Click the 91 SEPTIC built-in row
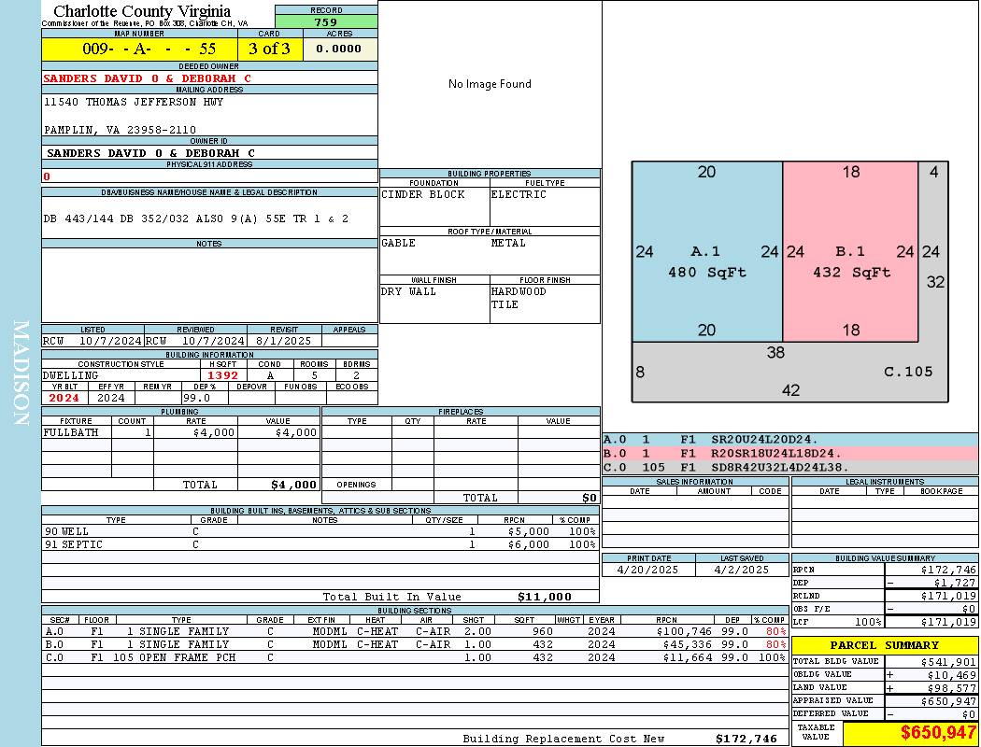The height and width of the screenshot is (747, 981). [x=320, y=544]
